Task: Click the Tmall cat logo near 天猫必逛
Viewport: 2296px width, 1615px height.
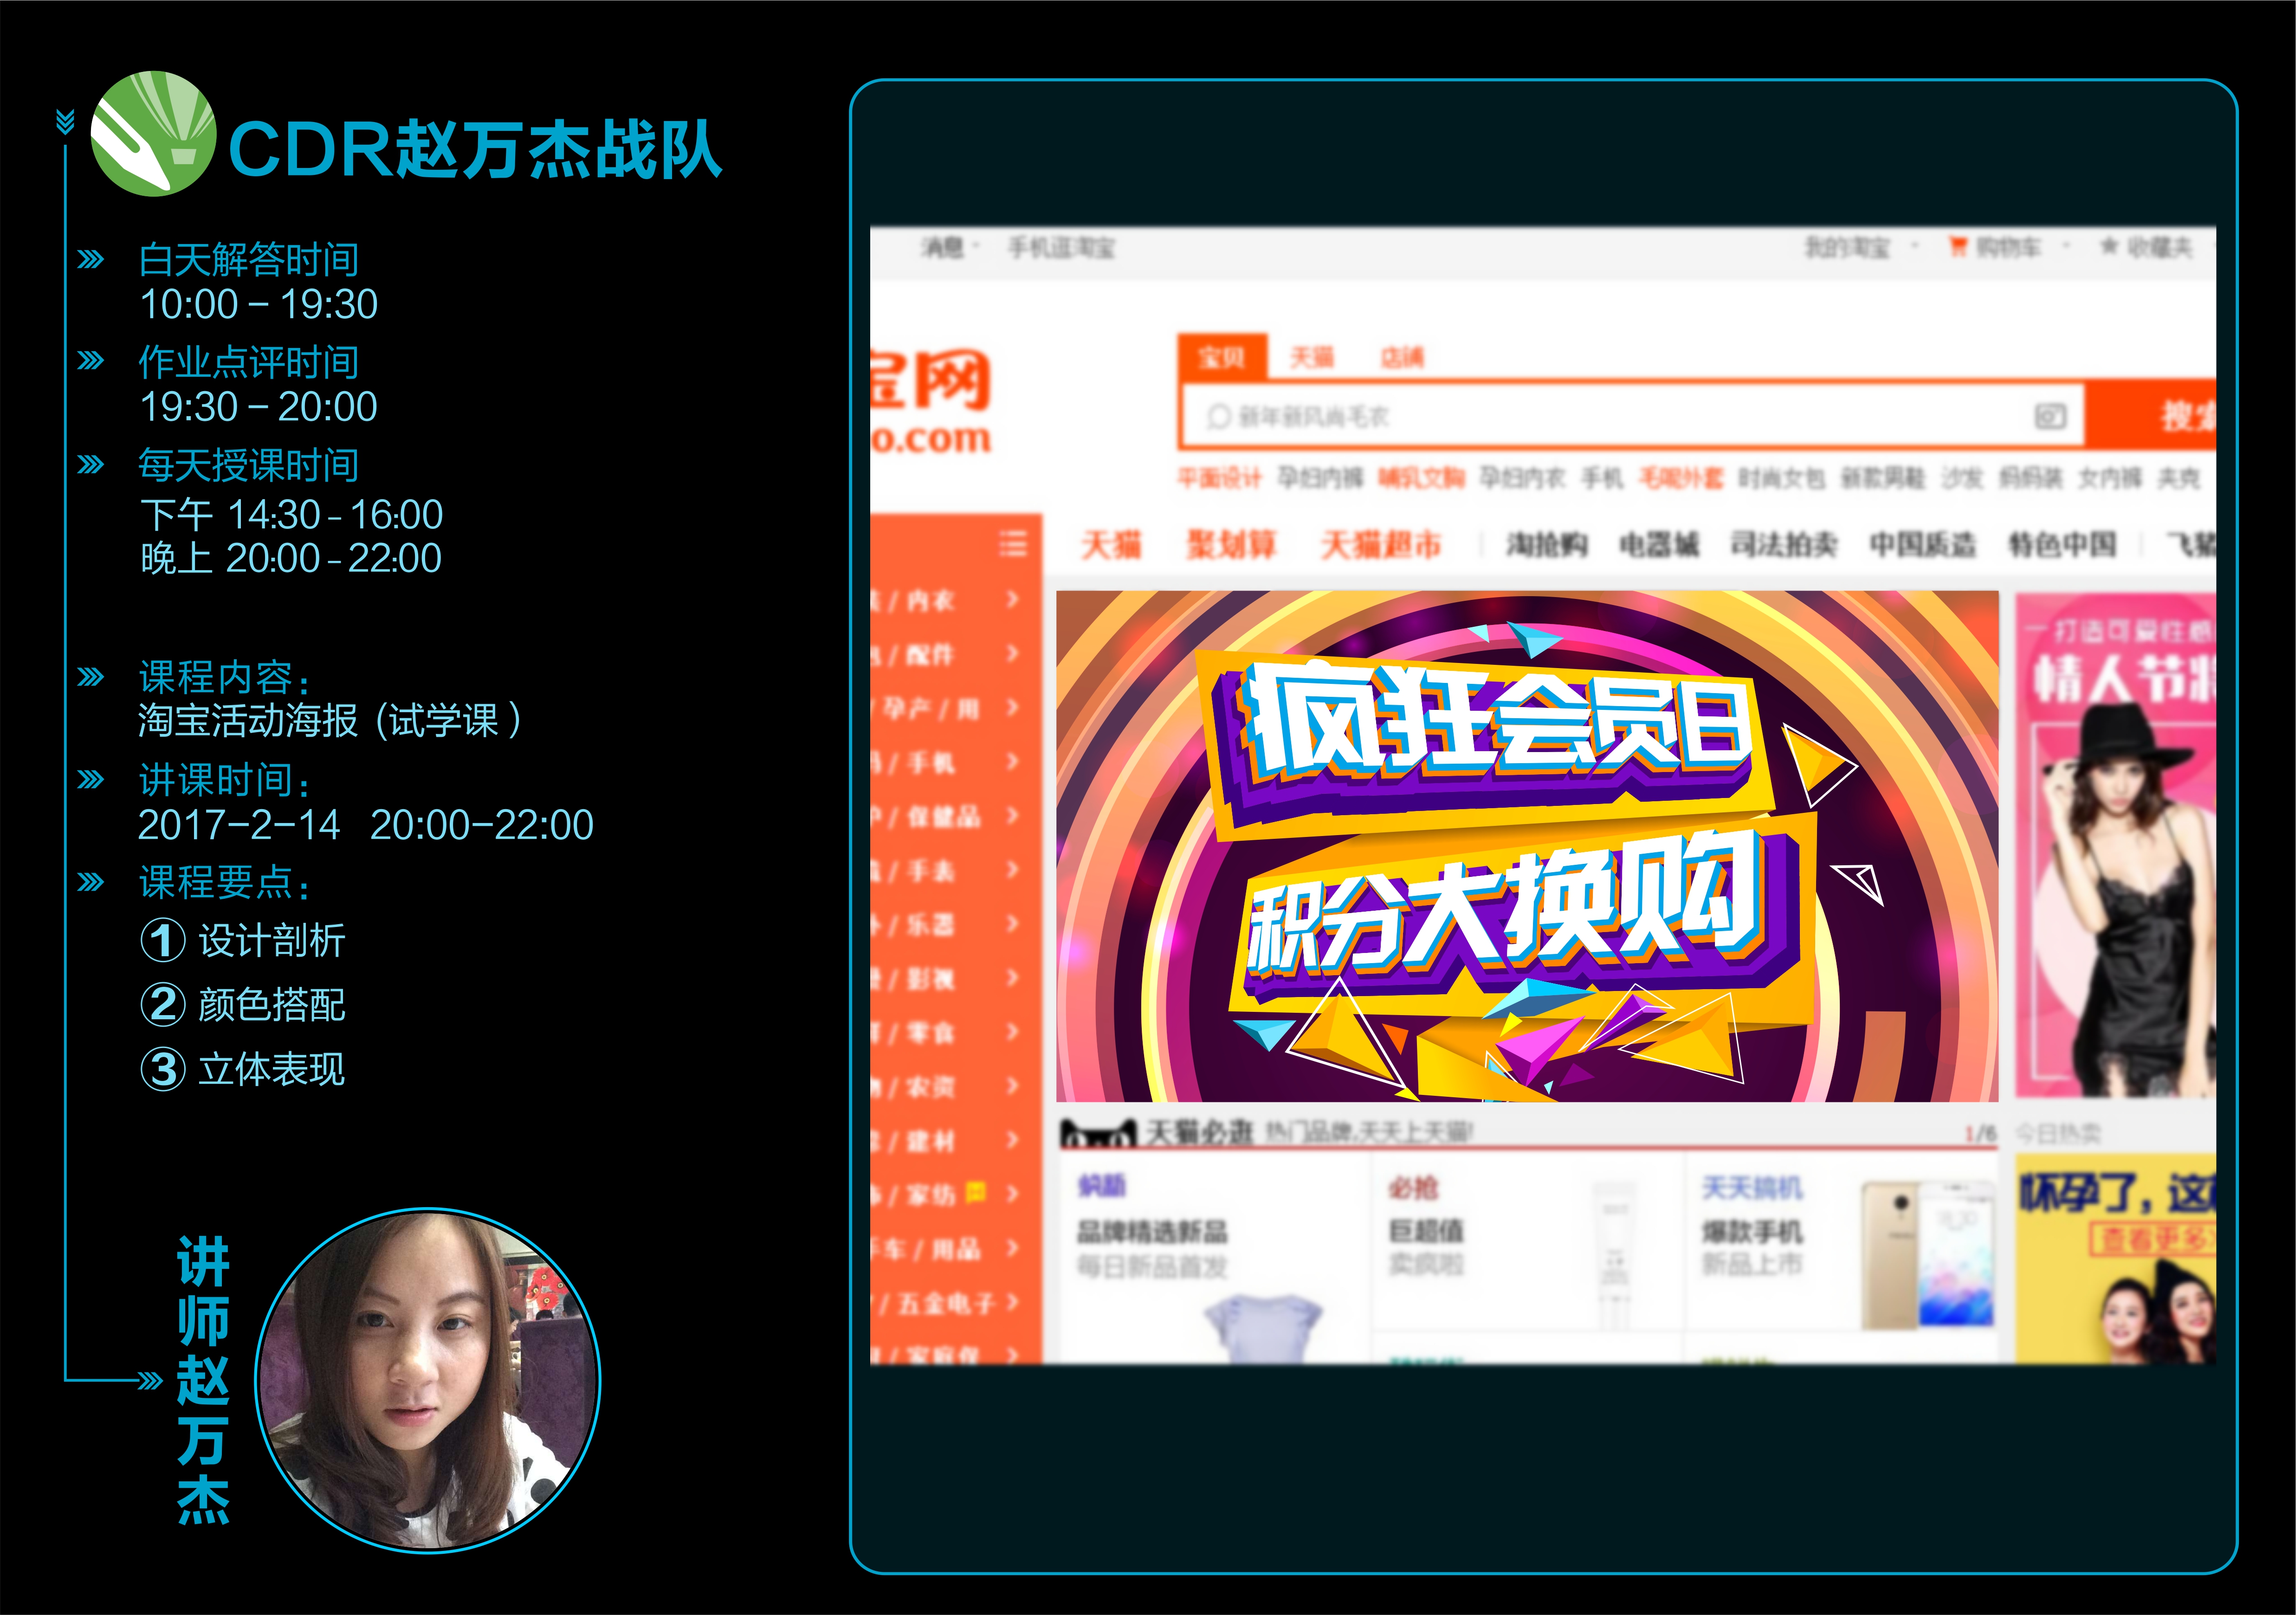Action: click(x=1098, y=1133)
